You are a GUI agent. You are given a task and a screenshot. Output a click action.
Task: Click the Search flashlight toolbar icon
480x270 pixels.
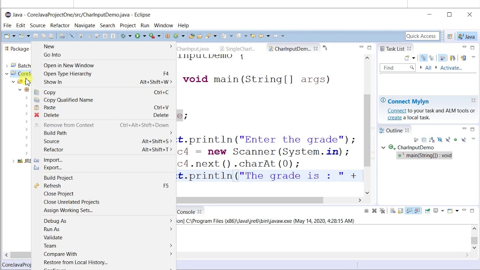tap(208, 36)
